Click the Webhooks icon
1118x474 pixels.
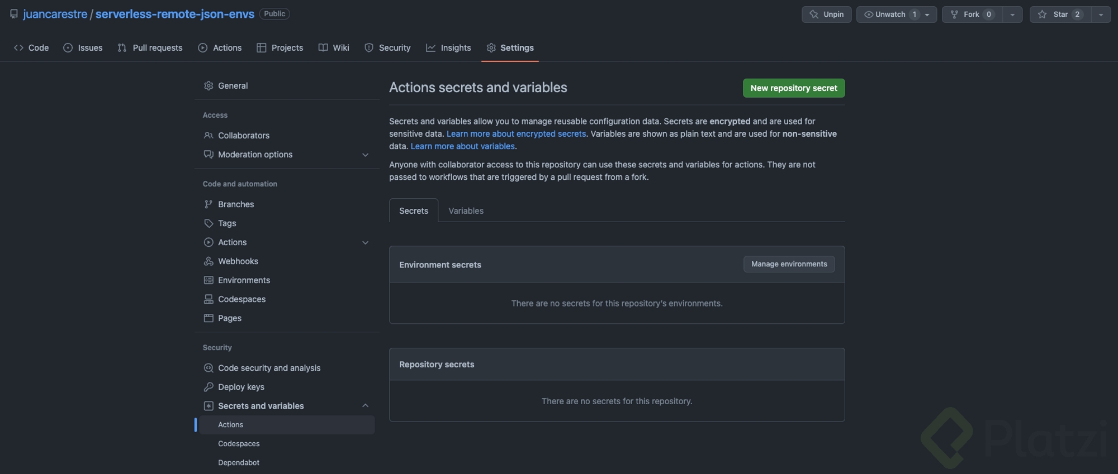tap(209, 261)
